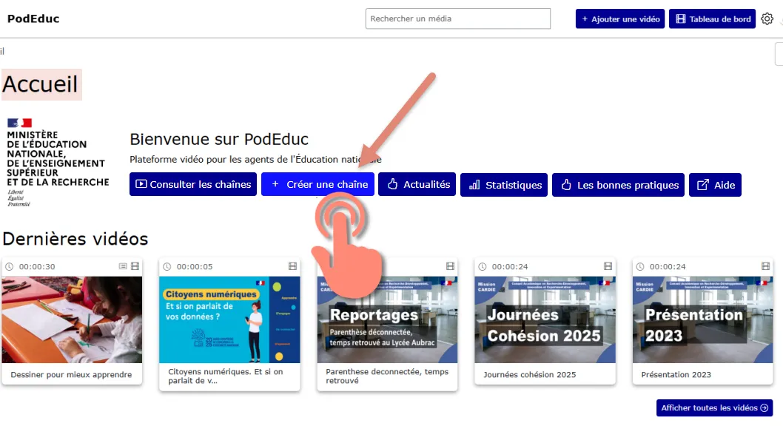Screen dimensions: 783x440
Task: Click clock icon on Présentation 2023 card
Action: pyautogui.click(x=640, y=266)
